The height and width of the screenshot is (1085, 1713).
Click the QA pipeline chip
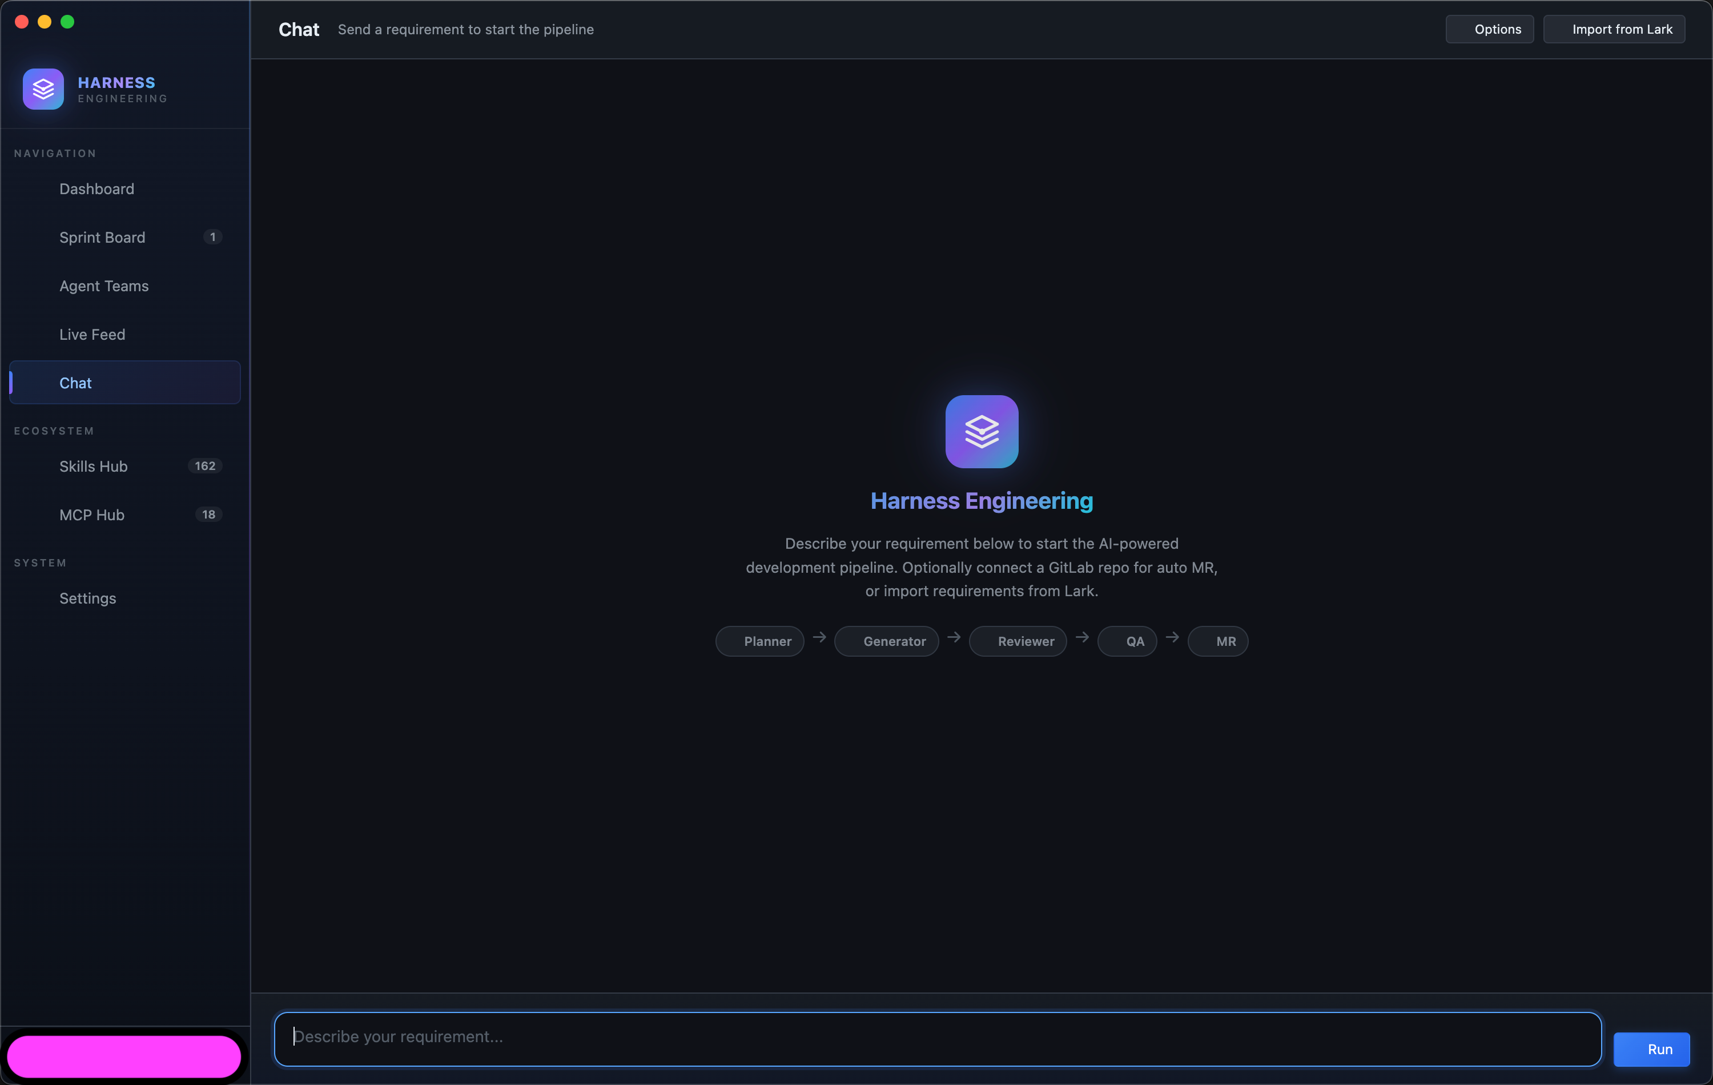pos(1128,641)
